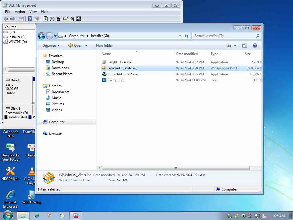Open HBCDMenu desktop icon
Image resolution: width=293 pixels, height=220 pixels.
click(11, 173)
